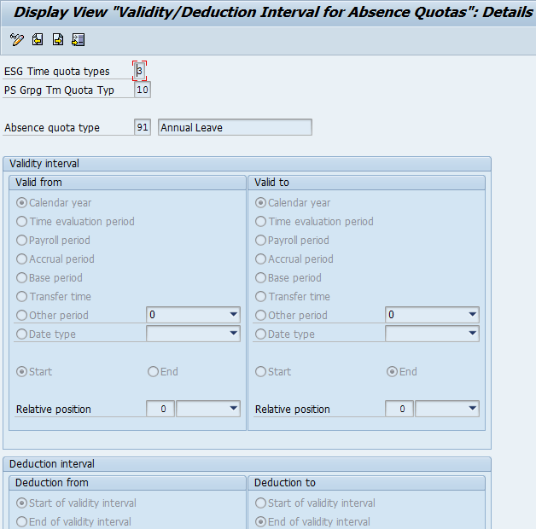Click the Annual Leave description field
536x529 pixels.
[x=235, y=127]
